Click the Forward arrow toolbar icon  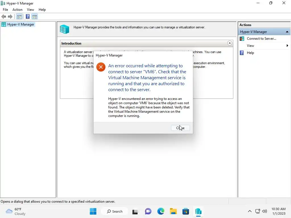(10, 17)
